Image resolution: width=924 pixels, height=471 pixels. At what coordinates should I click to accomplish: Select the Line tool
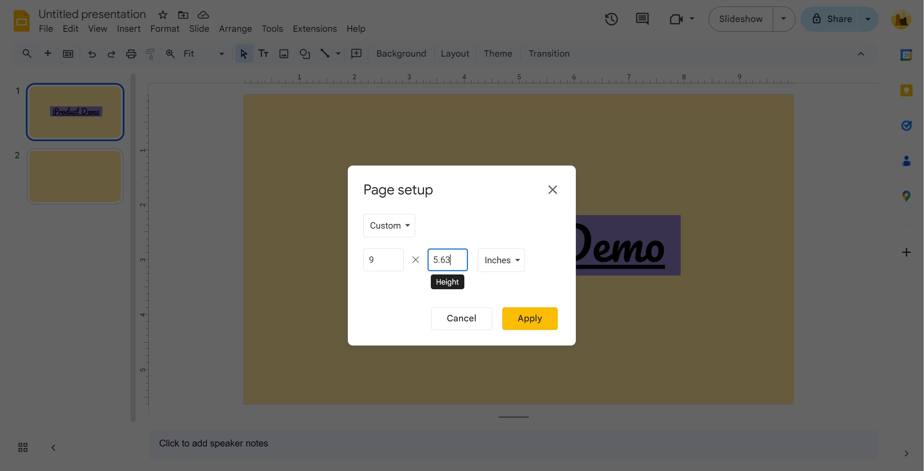[325, 54]
